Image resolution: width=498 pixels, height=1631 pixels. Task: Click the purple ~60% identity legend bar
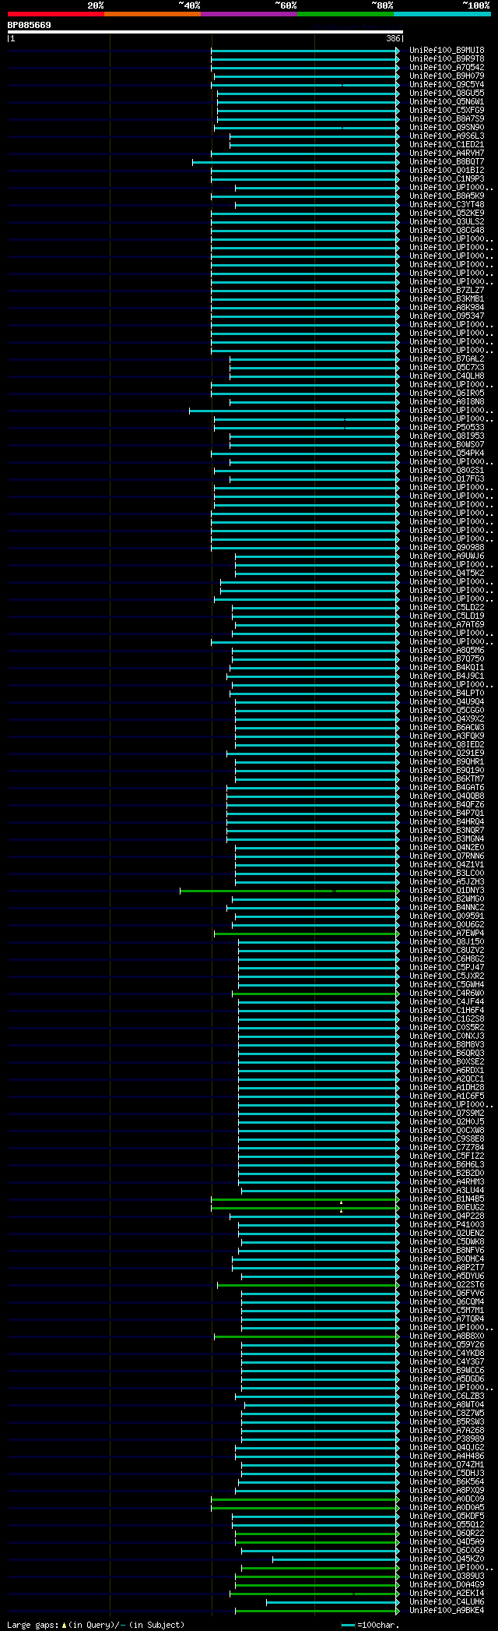[249, 14]
